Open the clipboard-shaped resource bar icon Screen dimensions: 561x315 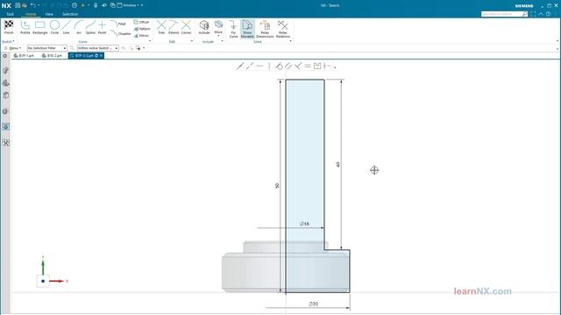tap(6, 95)
